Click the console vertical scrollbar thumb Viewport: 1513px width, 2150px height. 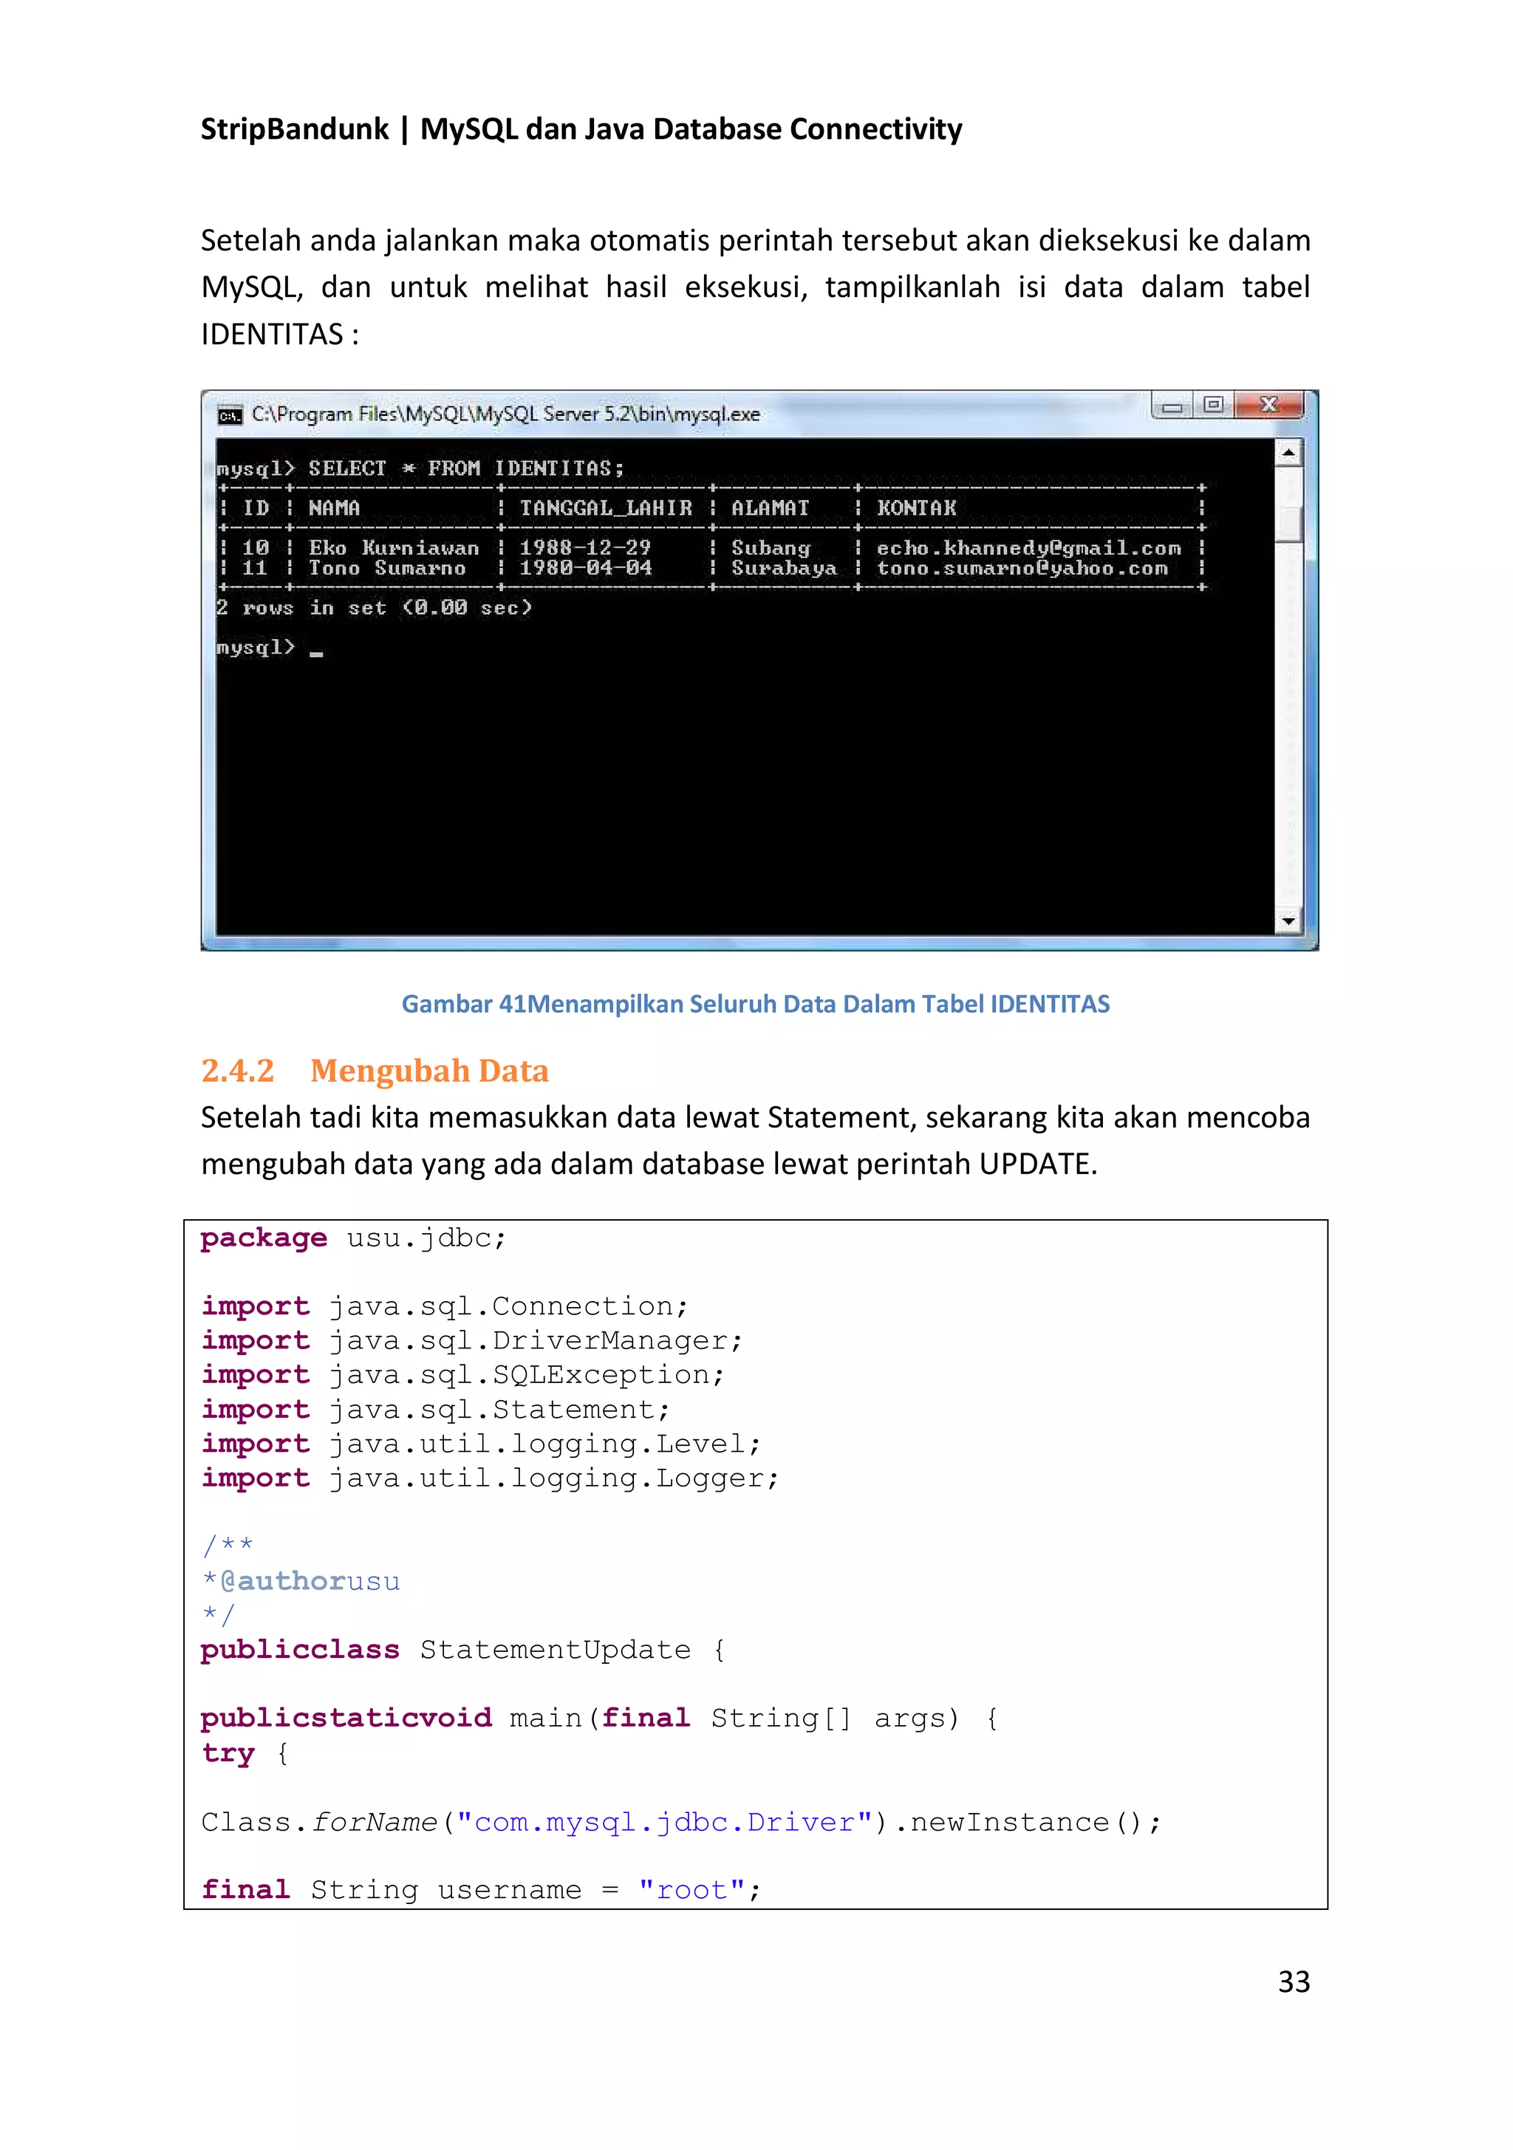(x=1289, y=523)
